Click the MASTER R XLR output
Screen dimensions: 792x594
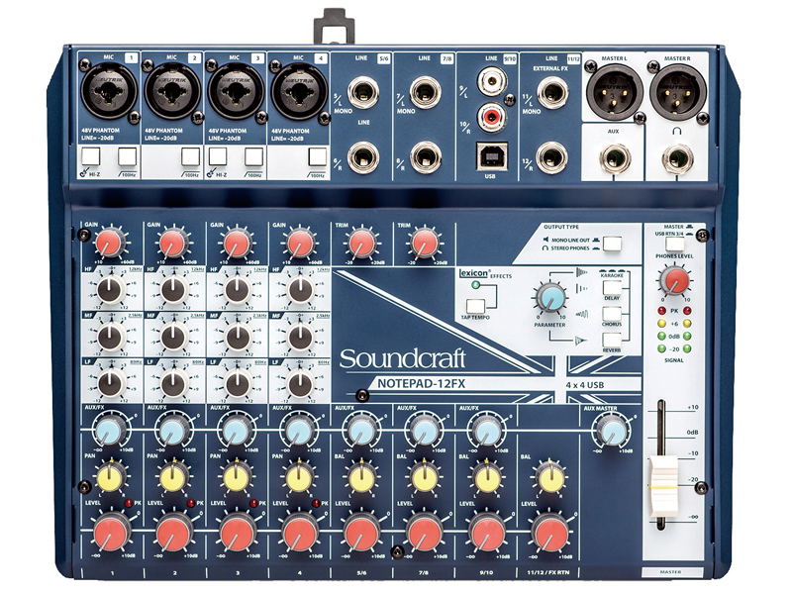[x=677, y=92]
